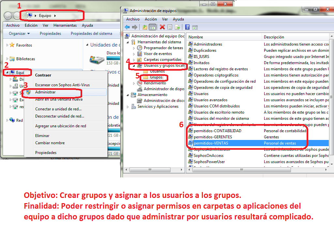Open the Ayuda question mark toolbar icon
This screenshot has width=334, height=250.
point(187,27)
